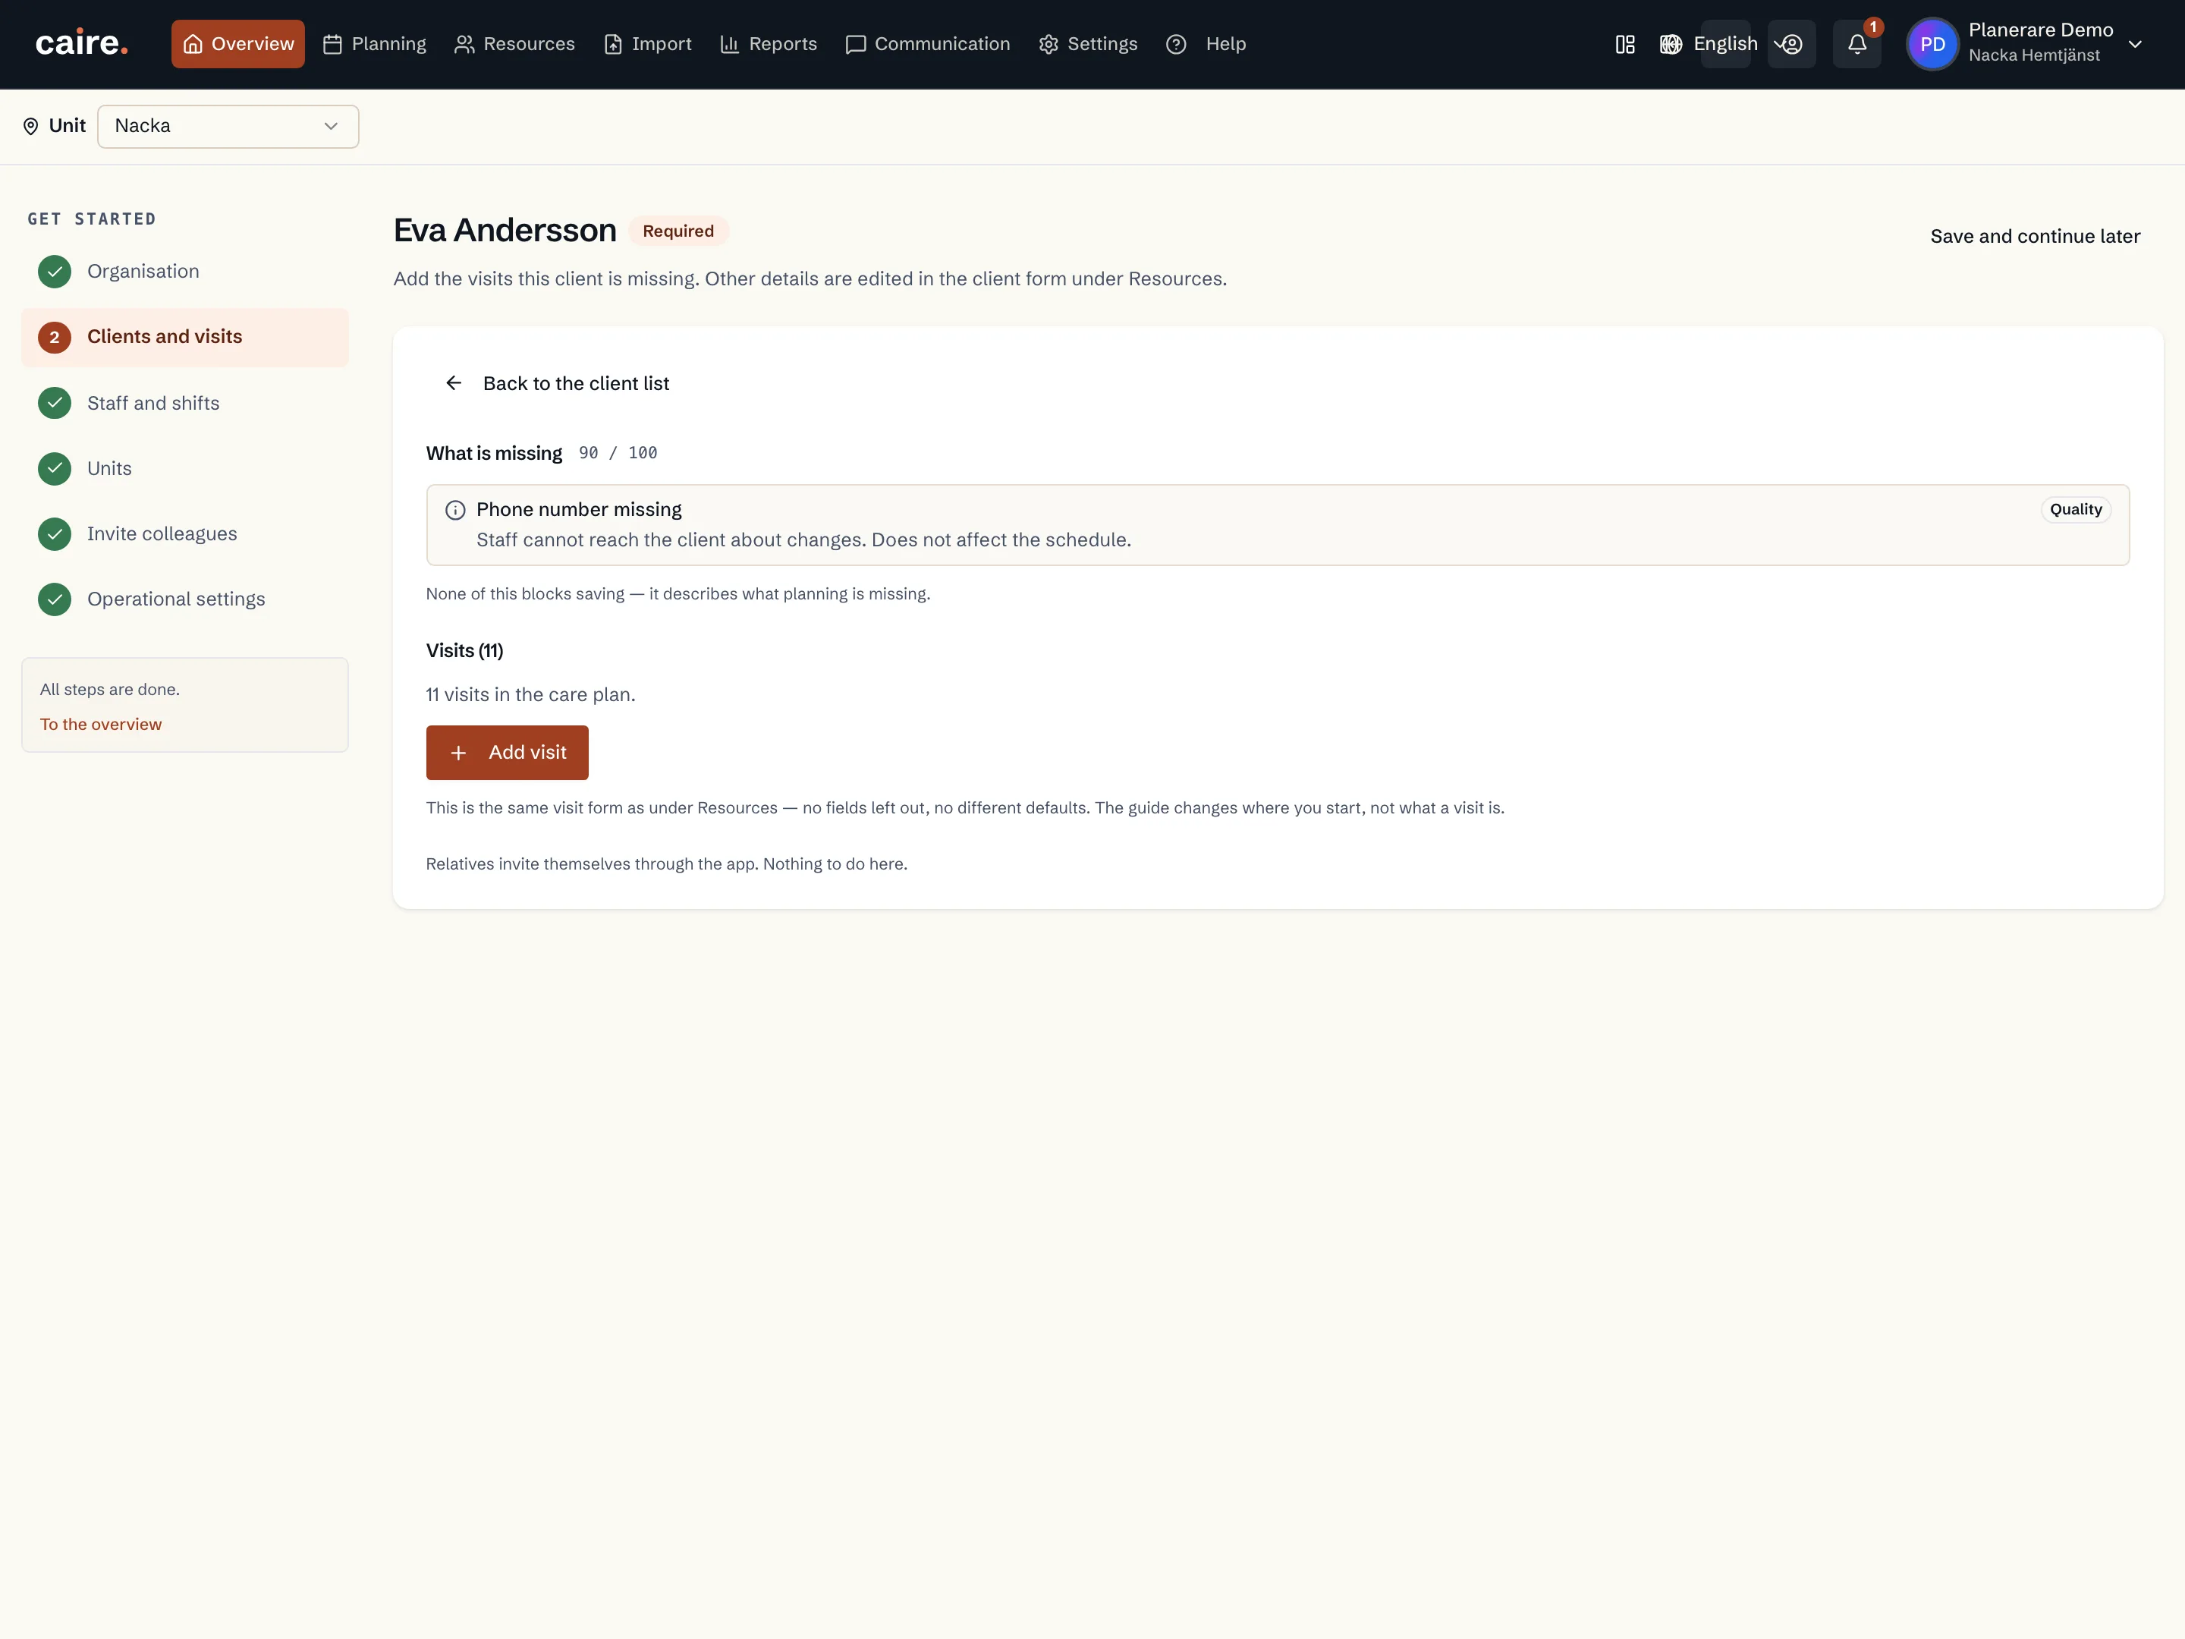Viewport: 2185px width, 1639px height.
Task: Open the Help page
Action: click(x=1206, y=45)
